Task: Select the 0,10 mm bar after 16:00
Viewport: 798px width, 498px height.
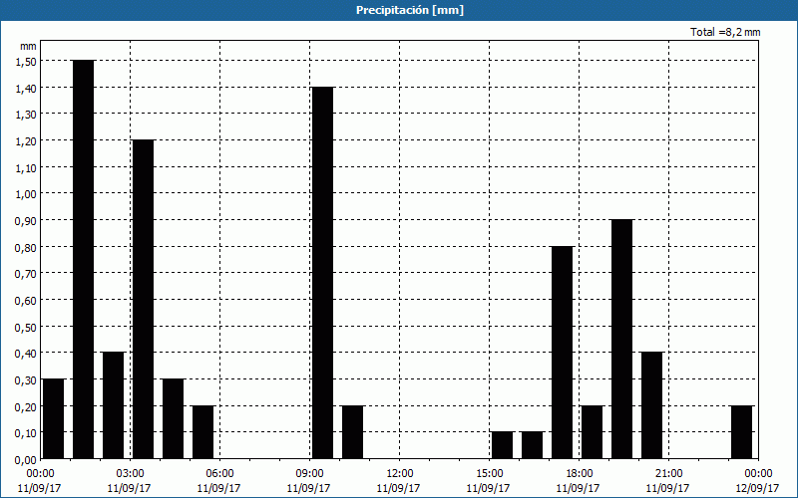Action: [x=533, y=445]
